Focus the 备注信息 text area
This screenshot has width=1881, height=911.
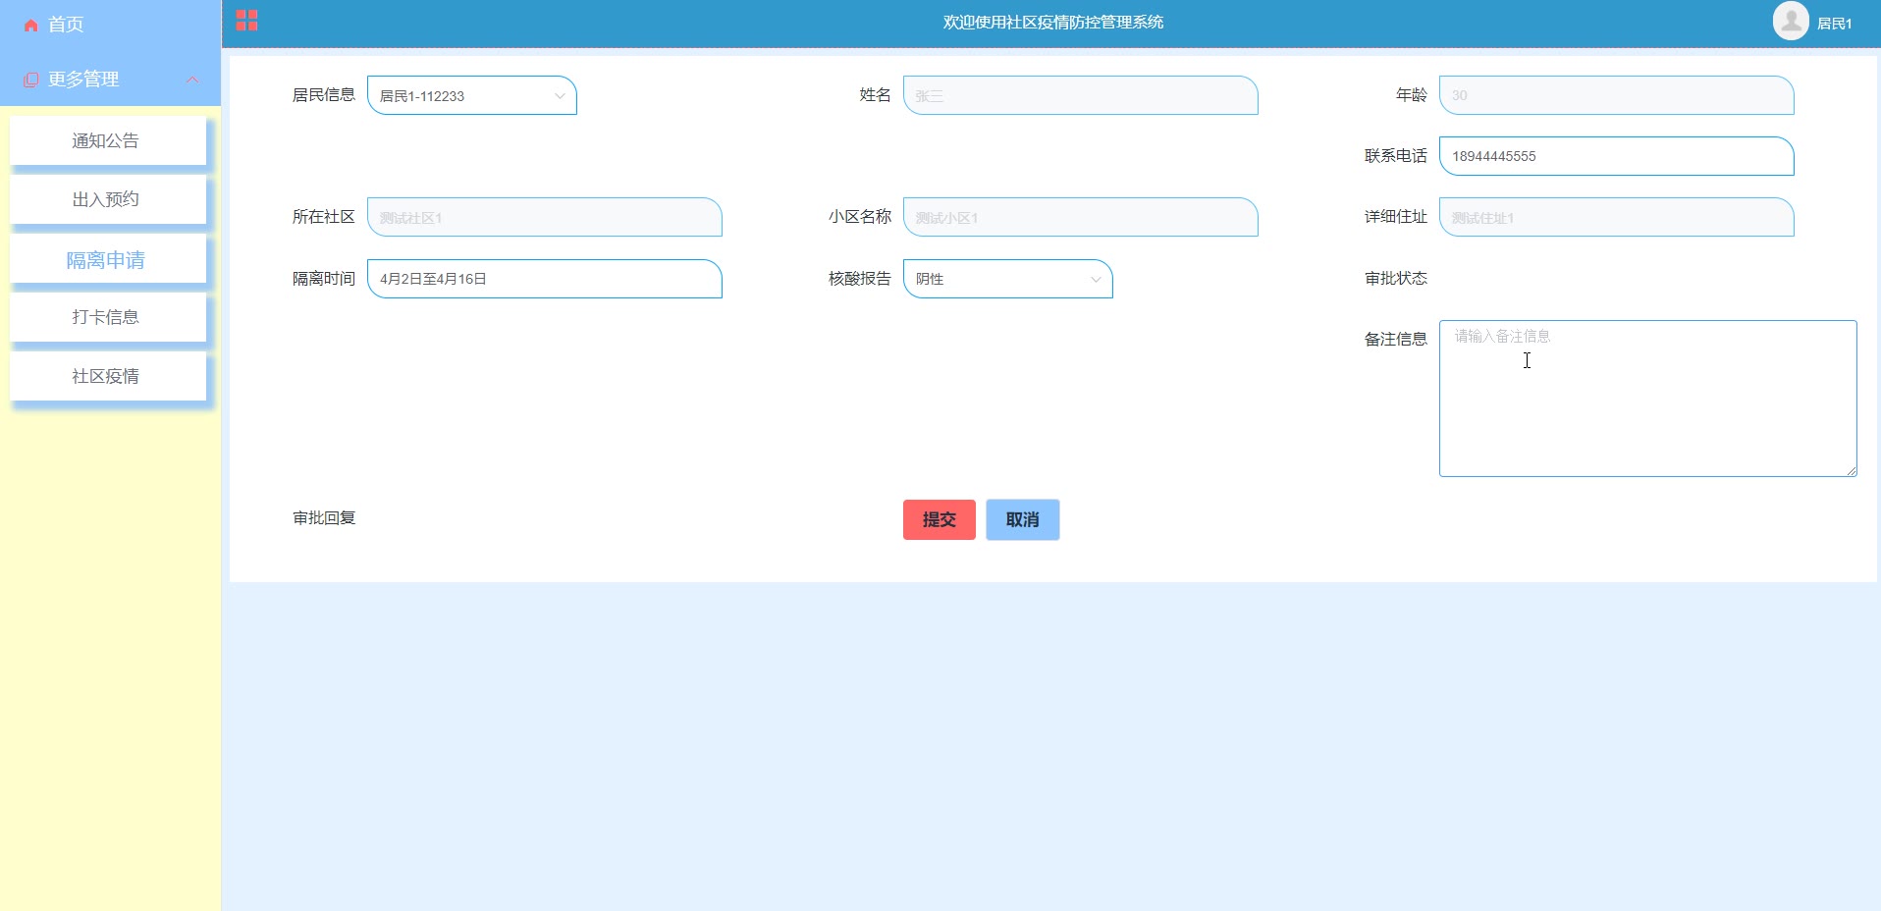tap(1646, 399)
